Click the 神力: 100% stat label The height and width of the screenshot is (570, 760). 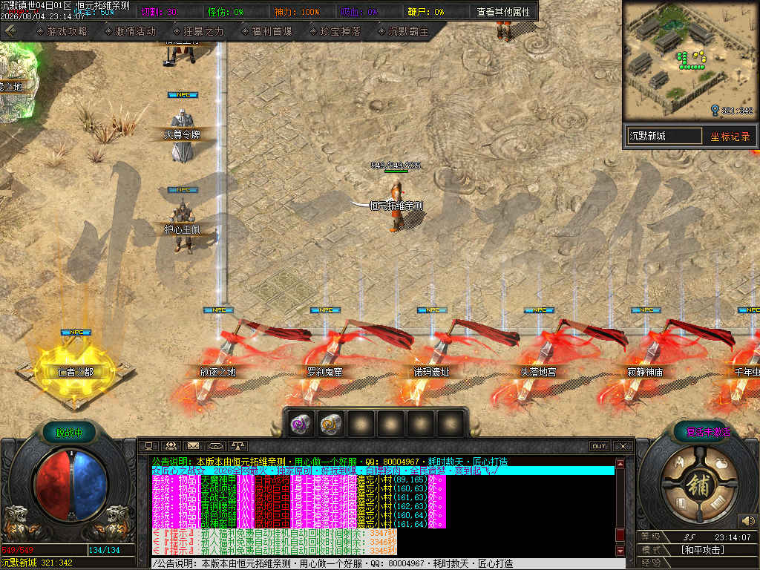coord(297,12)
